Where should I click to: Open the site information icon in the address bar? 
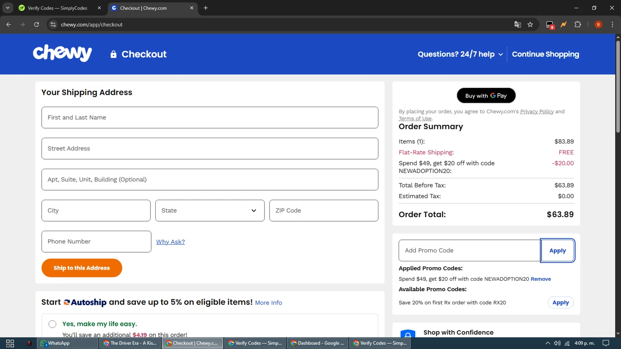tap(53, 24)
